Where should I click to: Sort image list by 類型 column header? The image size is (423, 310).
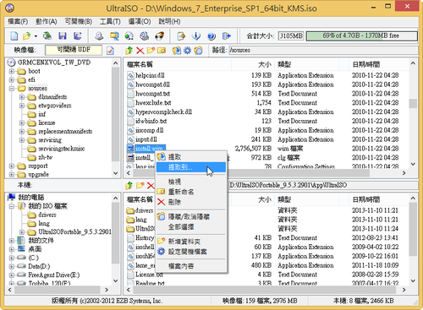coord(306,64)
